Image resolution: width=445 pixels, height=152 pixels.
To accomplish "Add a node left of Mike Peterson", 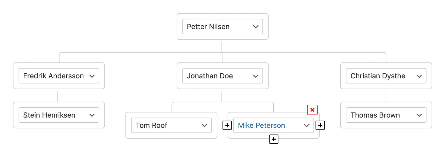I will (227, 125).
